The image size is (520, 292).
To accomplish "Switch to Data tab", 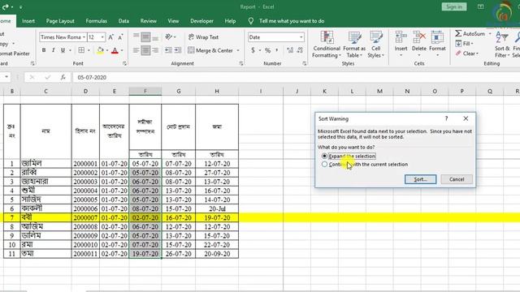I will click(123, 21).
